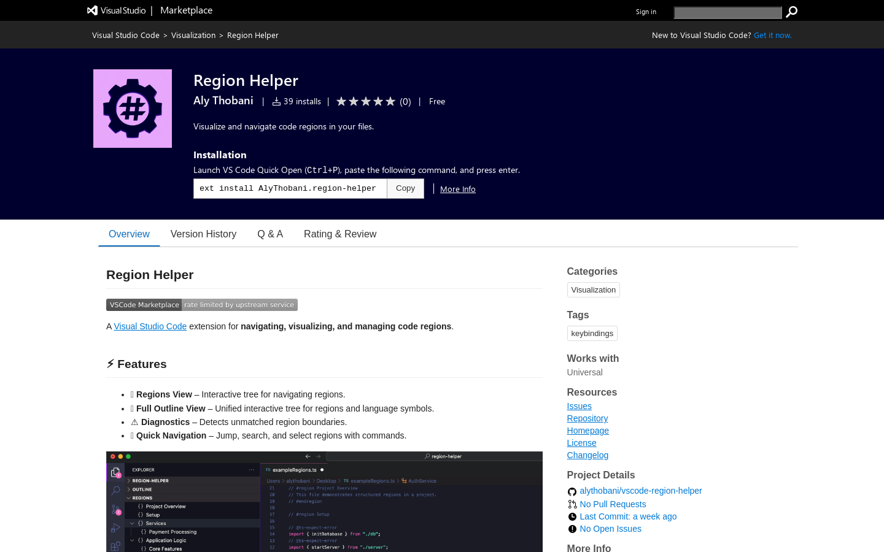This screenshot has width=884, height=552.
Task: Focus the Marketplace search box
Action: pos(727,12)
